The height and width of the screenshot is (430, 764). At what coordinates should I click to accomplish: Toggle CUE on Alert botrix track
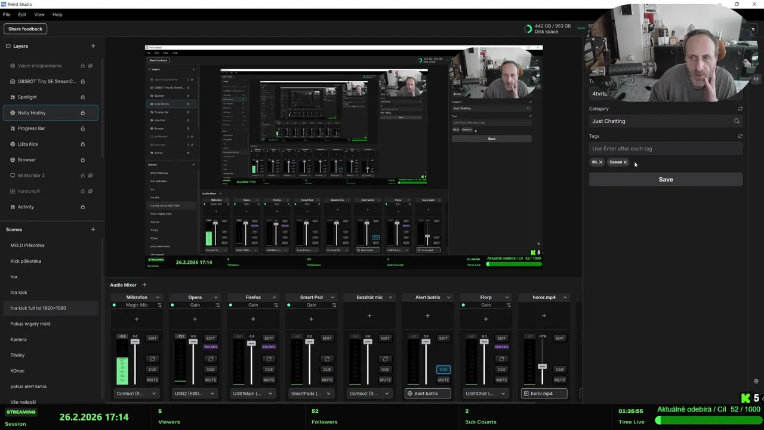tap(443, 369)
